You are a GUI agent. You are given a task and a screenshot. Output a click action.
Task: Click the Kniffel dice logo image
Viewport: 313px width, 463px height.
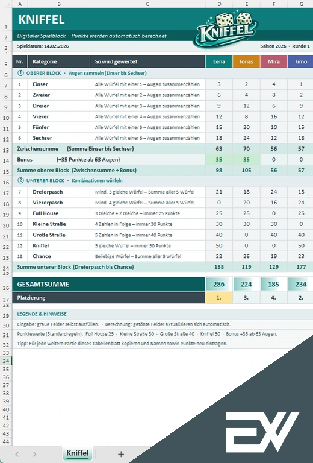pyautogui.click(x=226, y=30)
